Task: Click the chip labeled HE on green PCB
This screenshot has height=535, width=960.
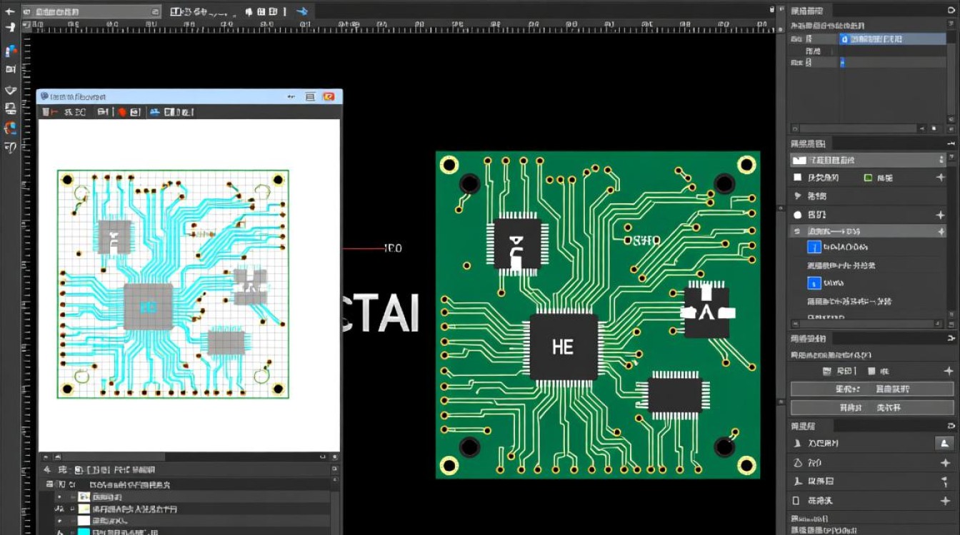Action: (x=563, y=347)
